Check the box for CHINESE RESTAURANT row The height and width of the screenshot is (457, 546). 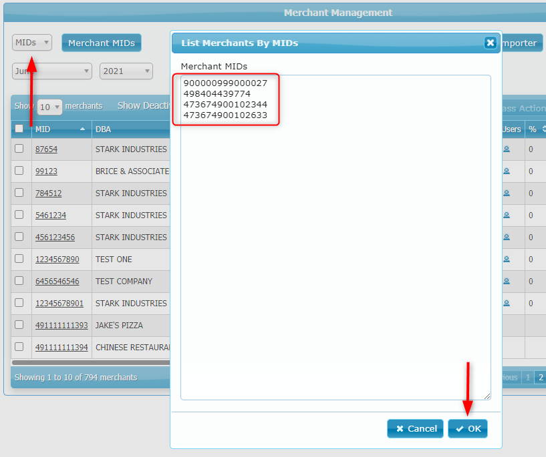coord(19,347)
